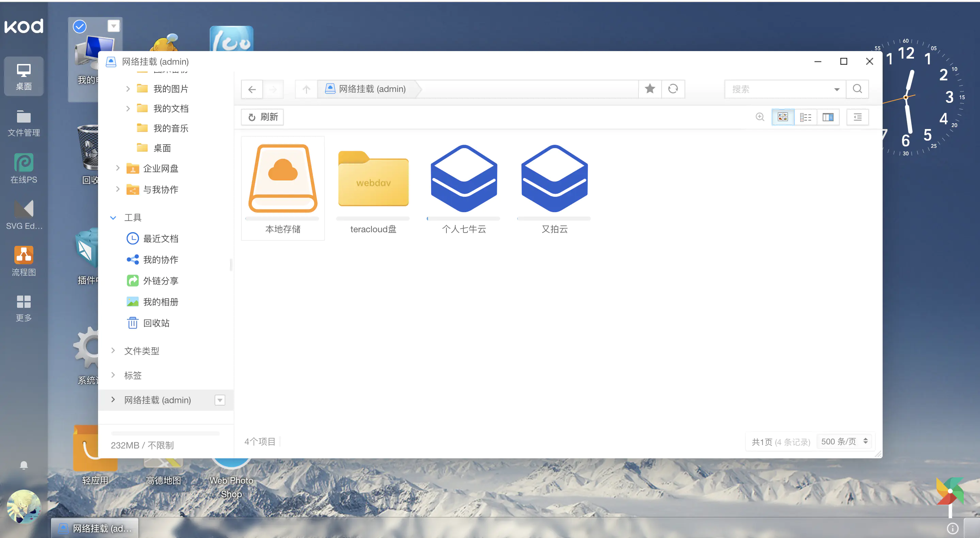This screenshot has width=980, height=538.
Task: Click the notification bell icon
Action: (23, 465)
